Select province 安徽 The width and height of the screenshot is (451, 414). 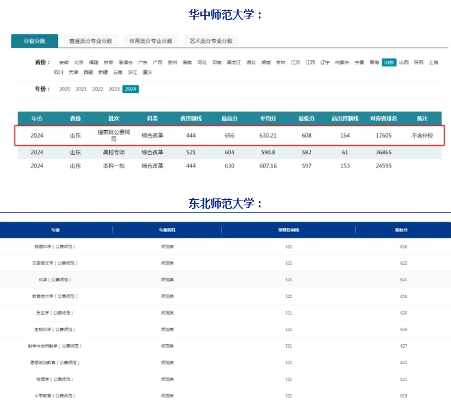[x=64, y=62]
